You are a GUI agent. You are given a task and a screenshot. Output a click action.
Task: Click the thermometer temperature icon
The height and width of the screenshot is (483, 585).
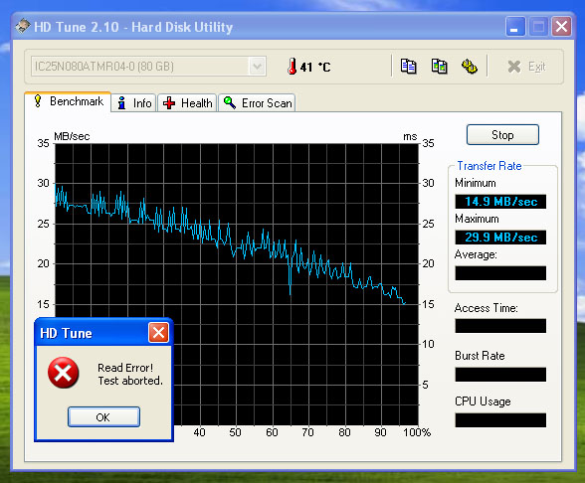292,67
